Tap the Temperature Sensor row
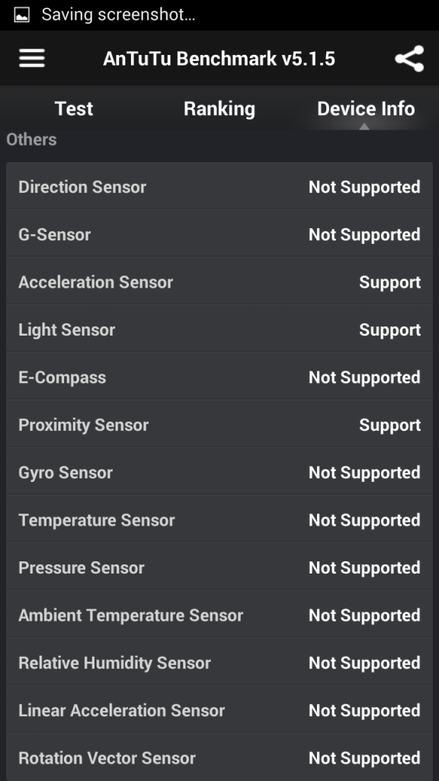 pos(219,520)
